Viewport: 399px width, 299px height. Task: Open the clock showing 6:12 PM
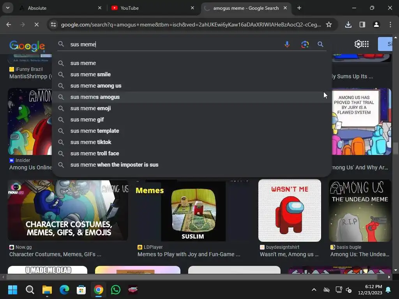[x=370, y=290]
